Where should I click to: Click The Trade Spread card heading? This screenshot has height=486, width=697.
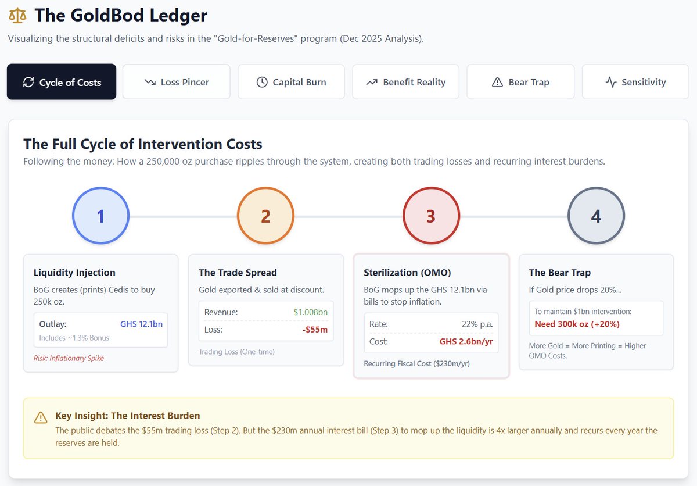click(x=238, y=273)
